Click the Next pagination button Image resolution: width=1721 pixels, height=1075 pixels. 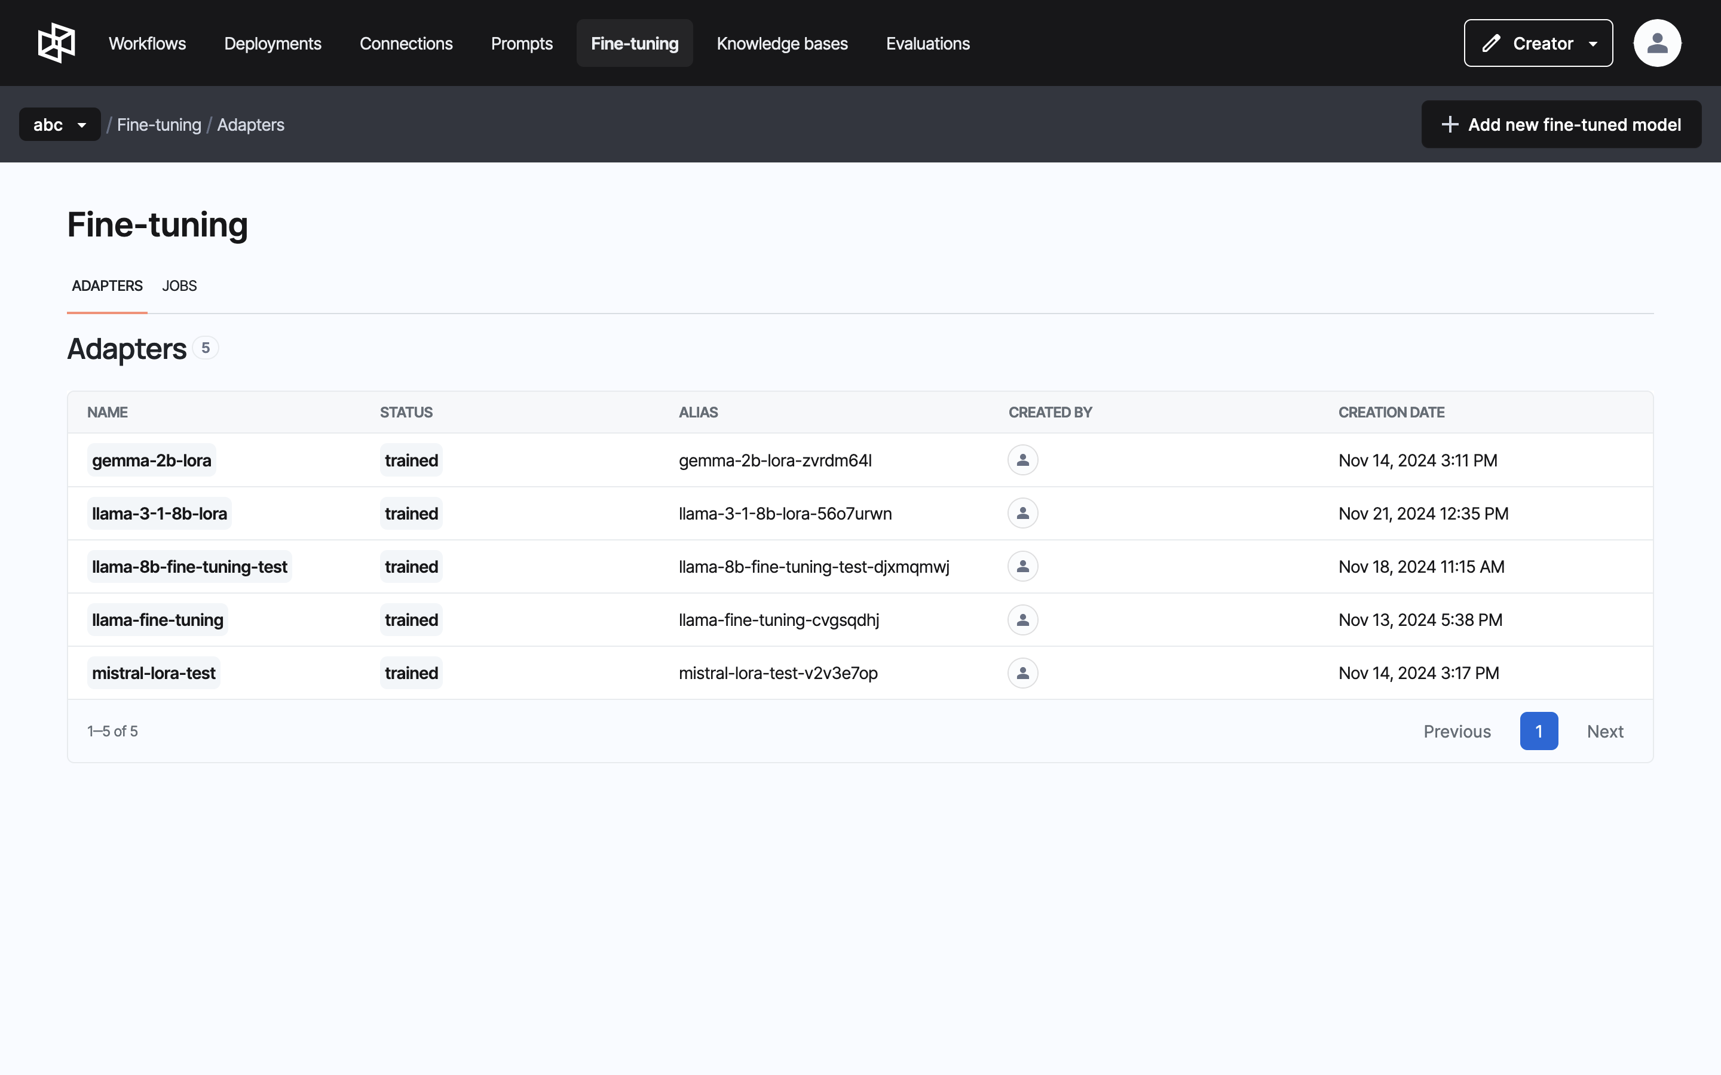coord(1604,731)
